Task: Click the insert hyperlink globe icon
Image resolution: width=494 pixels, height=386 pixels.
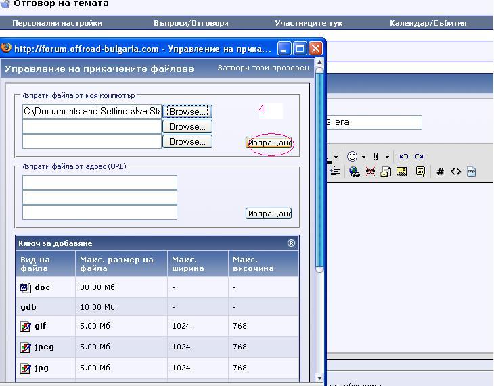Action: click(x=354, y=172)
